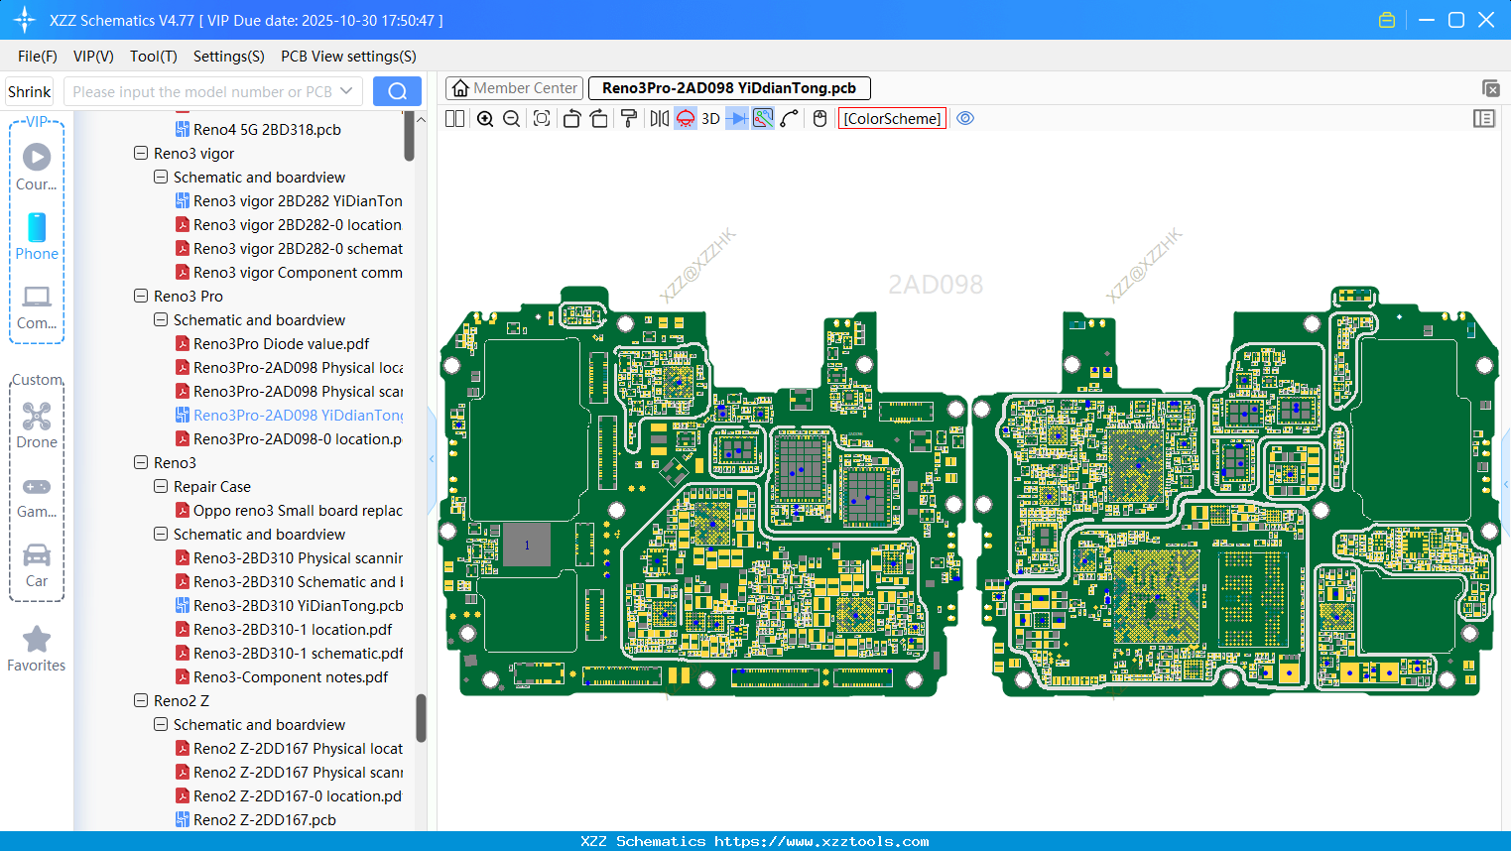Open the Tool(T) menu

(153, 57)
